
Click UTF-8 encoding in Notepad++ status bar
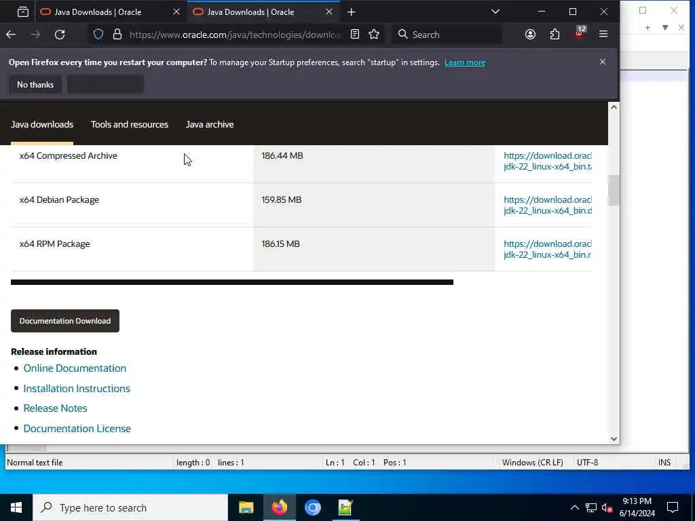pos(587,463)
